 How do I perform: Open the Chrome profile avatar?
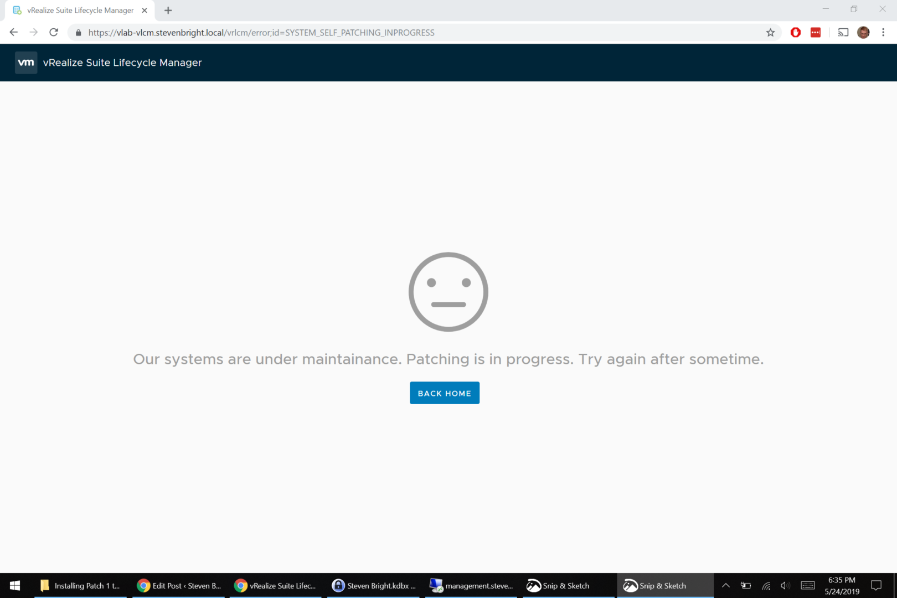863,33
